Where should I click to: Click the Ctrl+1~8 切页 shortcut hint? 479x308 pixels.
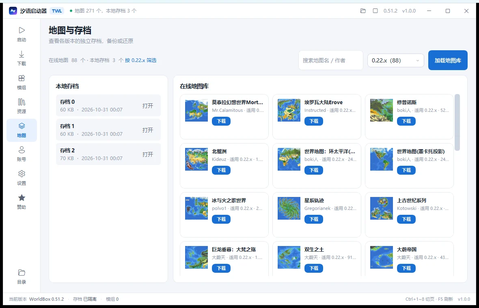coord(420,299)
